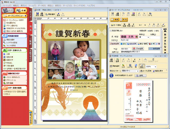The height and width of the screenshot is (129, 170).
Task: Select 宛名面を作る in the sidebar
Action: pyautogui.click(x=10, y=23)
